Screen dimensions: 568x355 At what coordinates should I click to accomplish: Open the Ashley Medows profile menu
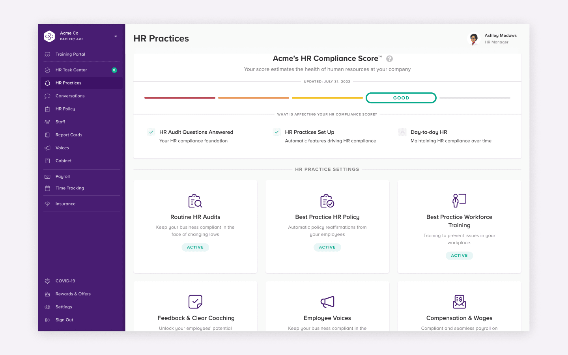[x=493, y=39]
